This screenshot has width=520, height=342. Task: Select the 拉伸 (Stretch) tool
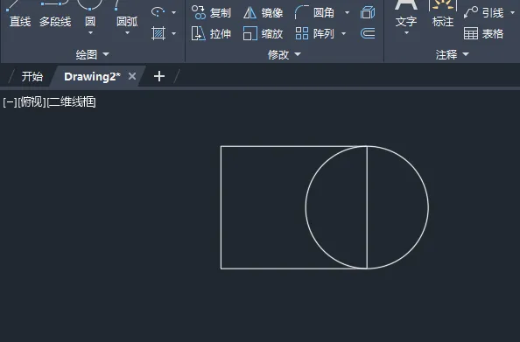tap(211, 33)
